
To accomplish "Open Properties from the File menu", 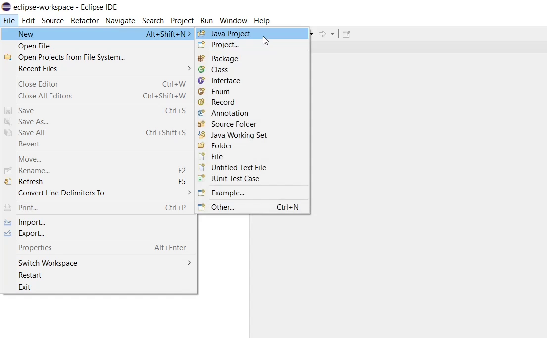I will pos(99,247).
